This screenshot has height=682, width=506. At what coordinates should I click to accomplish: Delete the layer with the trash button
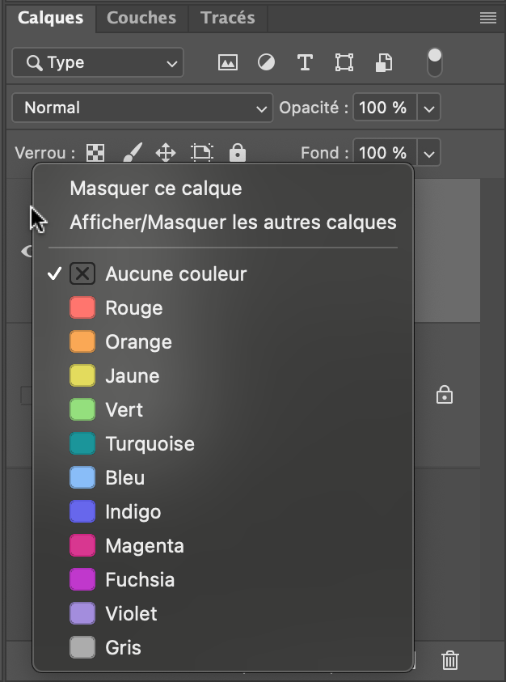[449, 661]
